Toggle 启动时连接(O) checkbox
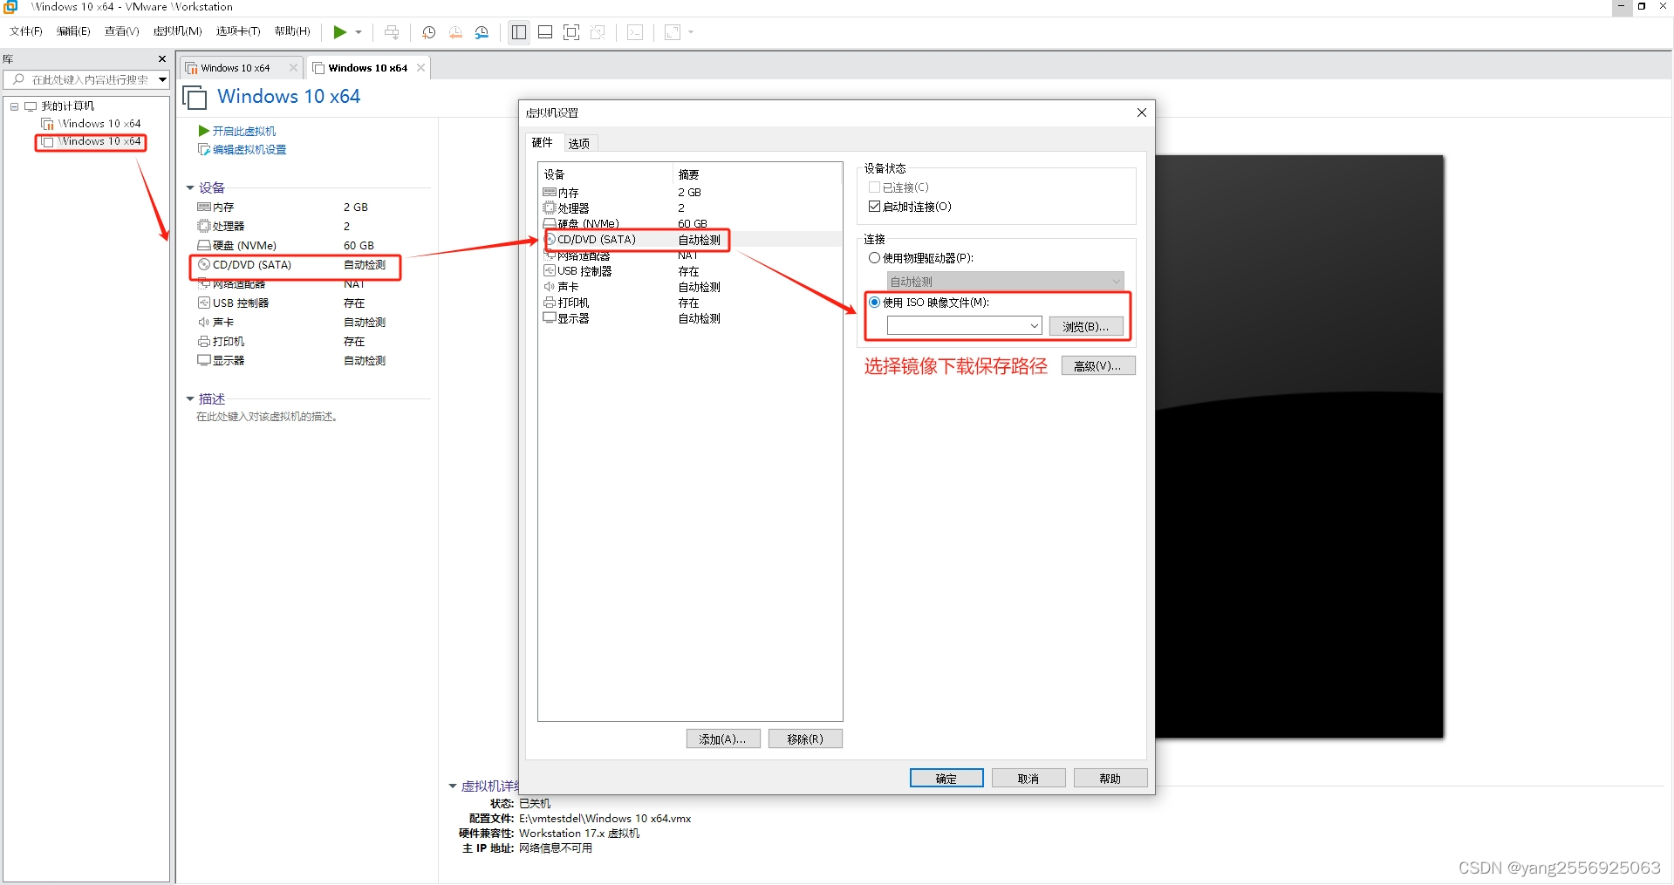The image size is (1674, 885). point(874,207)
